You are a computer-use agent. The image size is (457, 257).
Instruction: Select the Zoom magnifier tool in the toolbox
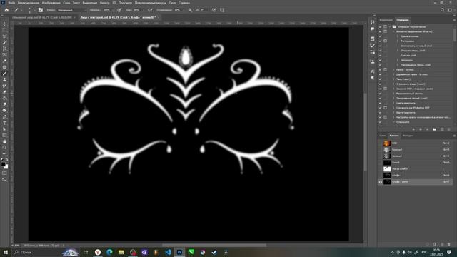pyautogui.click(x=4, y=148)
